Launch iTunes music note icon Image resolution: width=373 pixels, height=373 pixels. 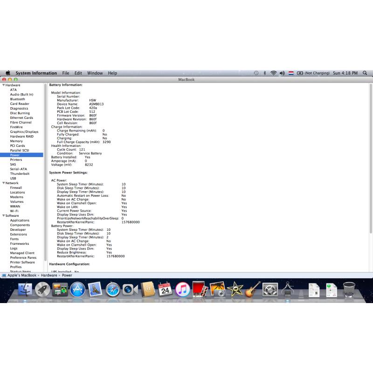(182, 289)
